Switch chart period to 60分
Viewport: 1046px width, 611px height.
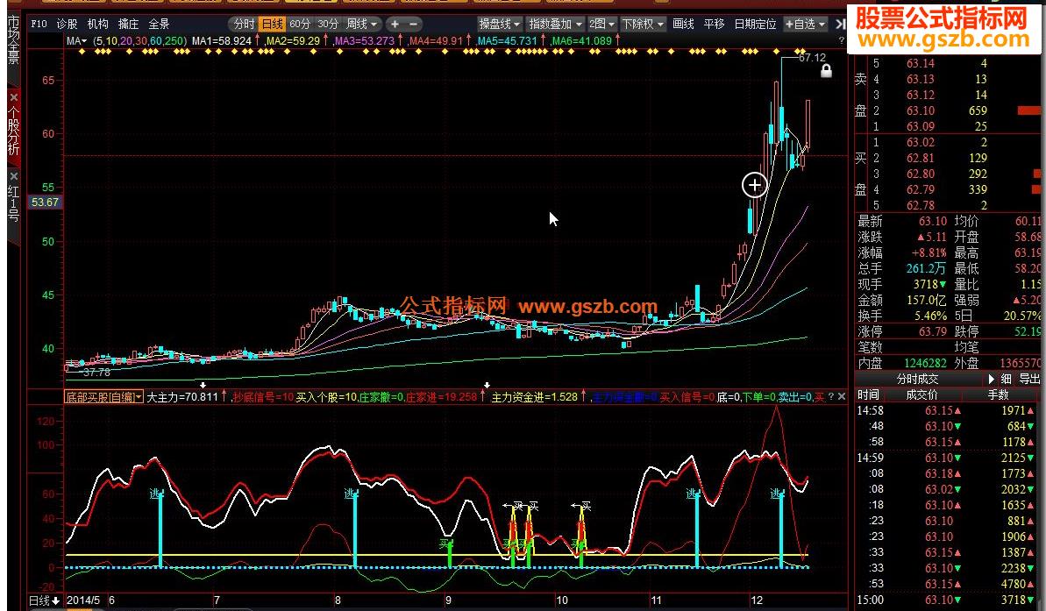[300, 25]
